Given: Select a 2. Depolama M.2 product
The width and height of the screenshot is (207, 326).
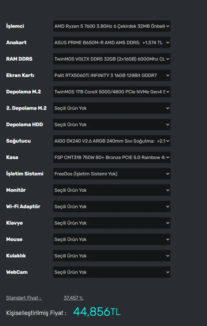Looking at the screenshot, I should pos(112,108).
